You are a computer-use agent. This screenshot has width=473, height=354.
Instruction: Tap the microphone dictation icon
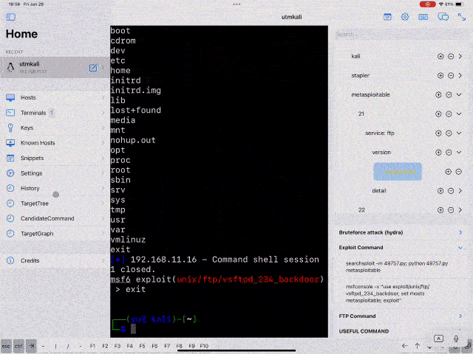pyautogui.click(x=456, y=339)
